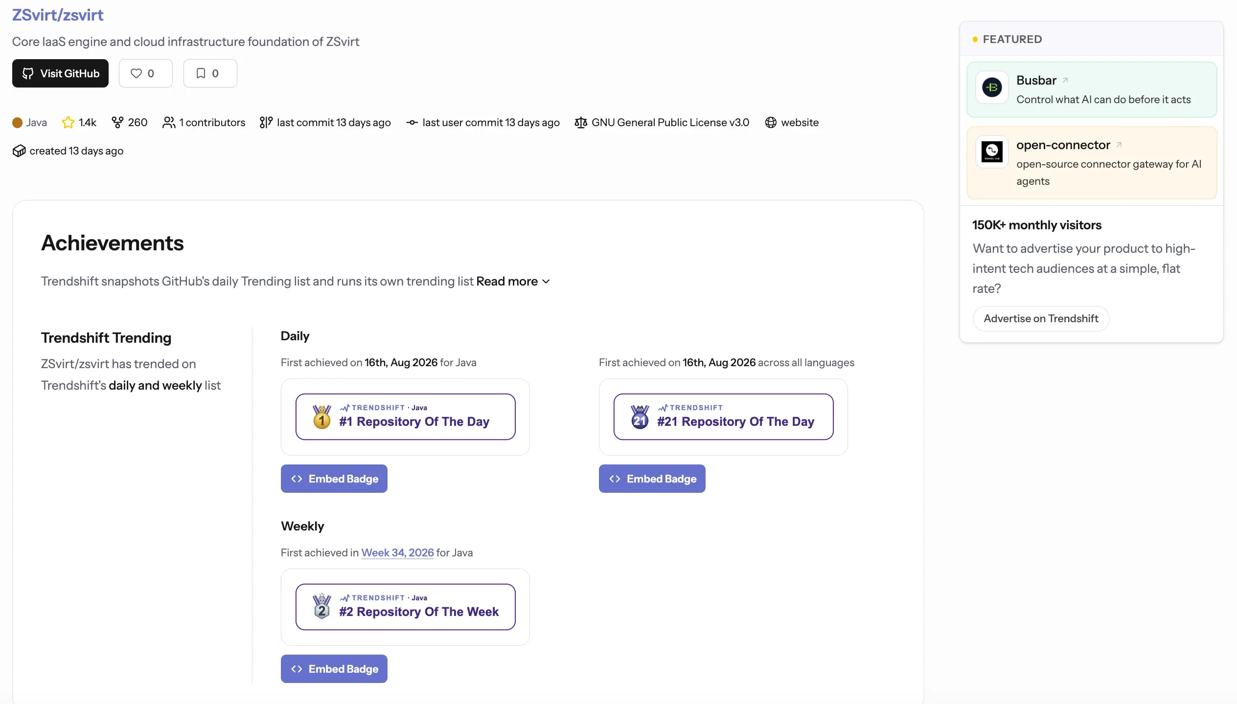This screenshot has height=704, width=1237.
Task: Open the ZSvirt/zsvirt repository title link
Action: (x=58, y=15)
